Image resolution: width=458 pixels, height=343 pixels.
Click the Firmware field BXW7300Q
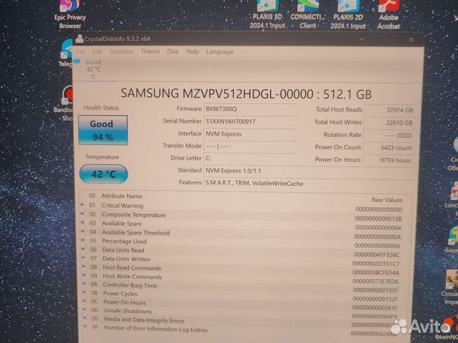tap(250, 109)
